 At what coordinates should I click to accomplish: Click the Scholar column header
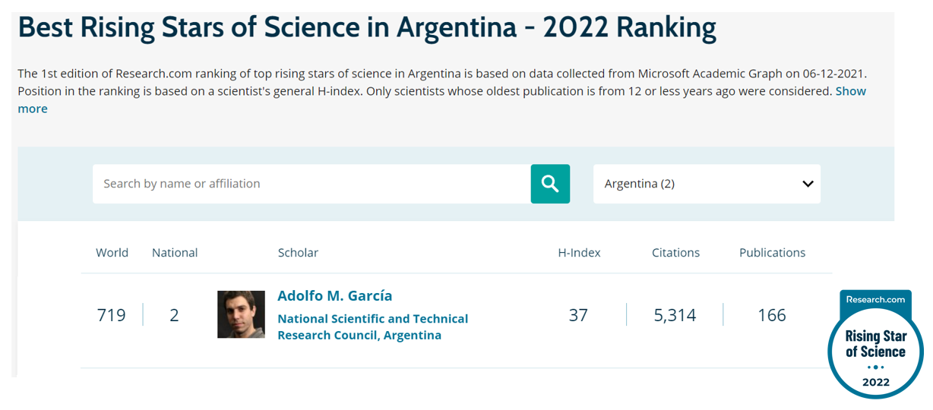298,253
